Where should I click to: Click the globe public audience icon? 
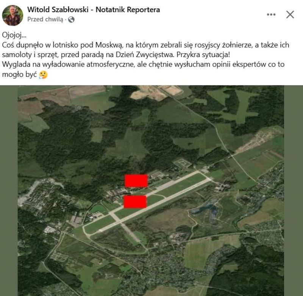[71, 20]
